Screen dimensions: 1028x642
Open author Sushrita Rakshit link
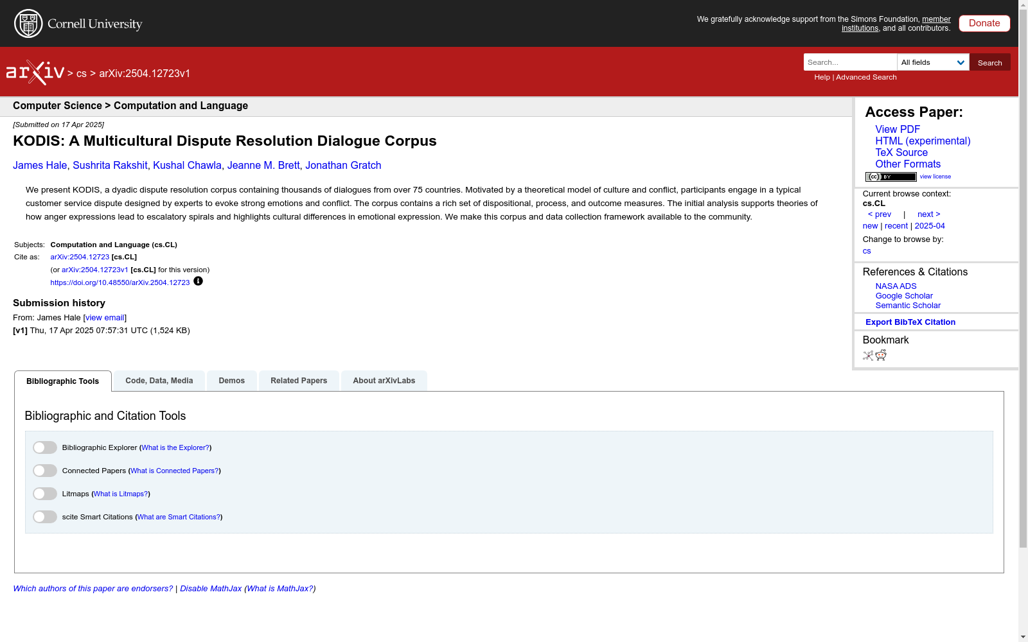pos(110,166)
